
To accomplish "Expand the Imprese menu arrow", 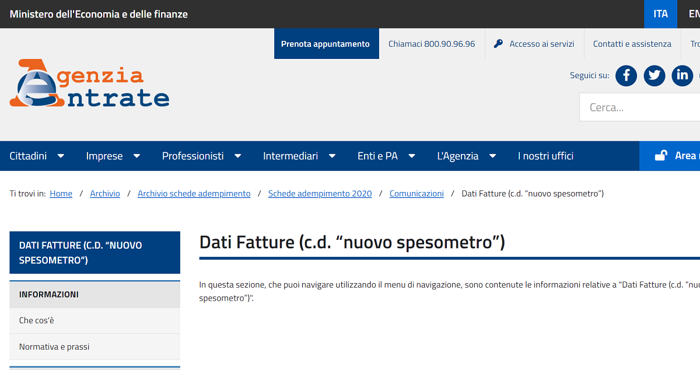I will [x=136, y=156].
